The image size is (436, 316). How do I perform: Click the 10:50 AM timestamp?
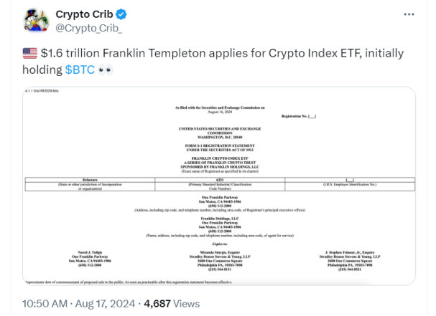click(x=45, y=304)
